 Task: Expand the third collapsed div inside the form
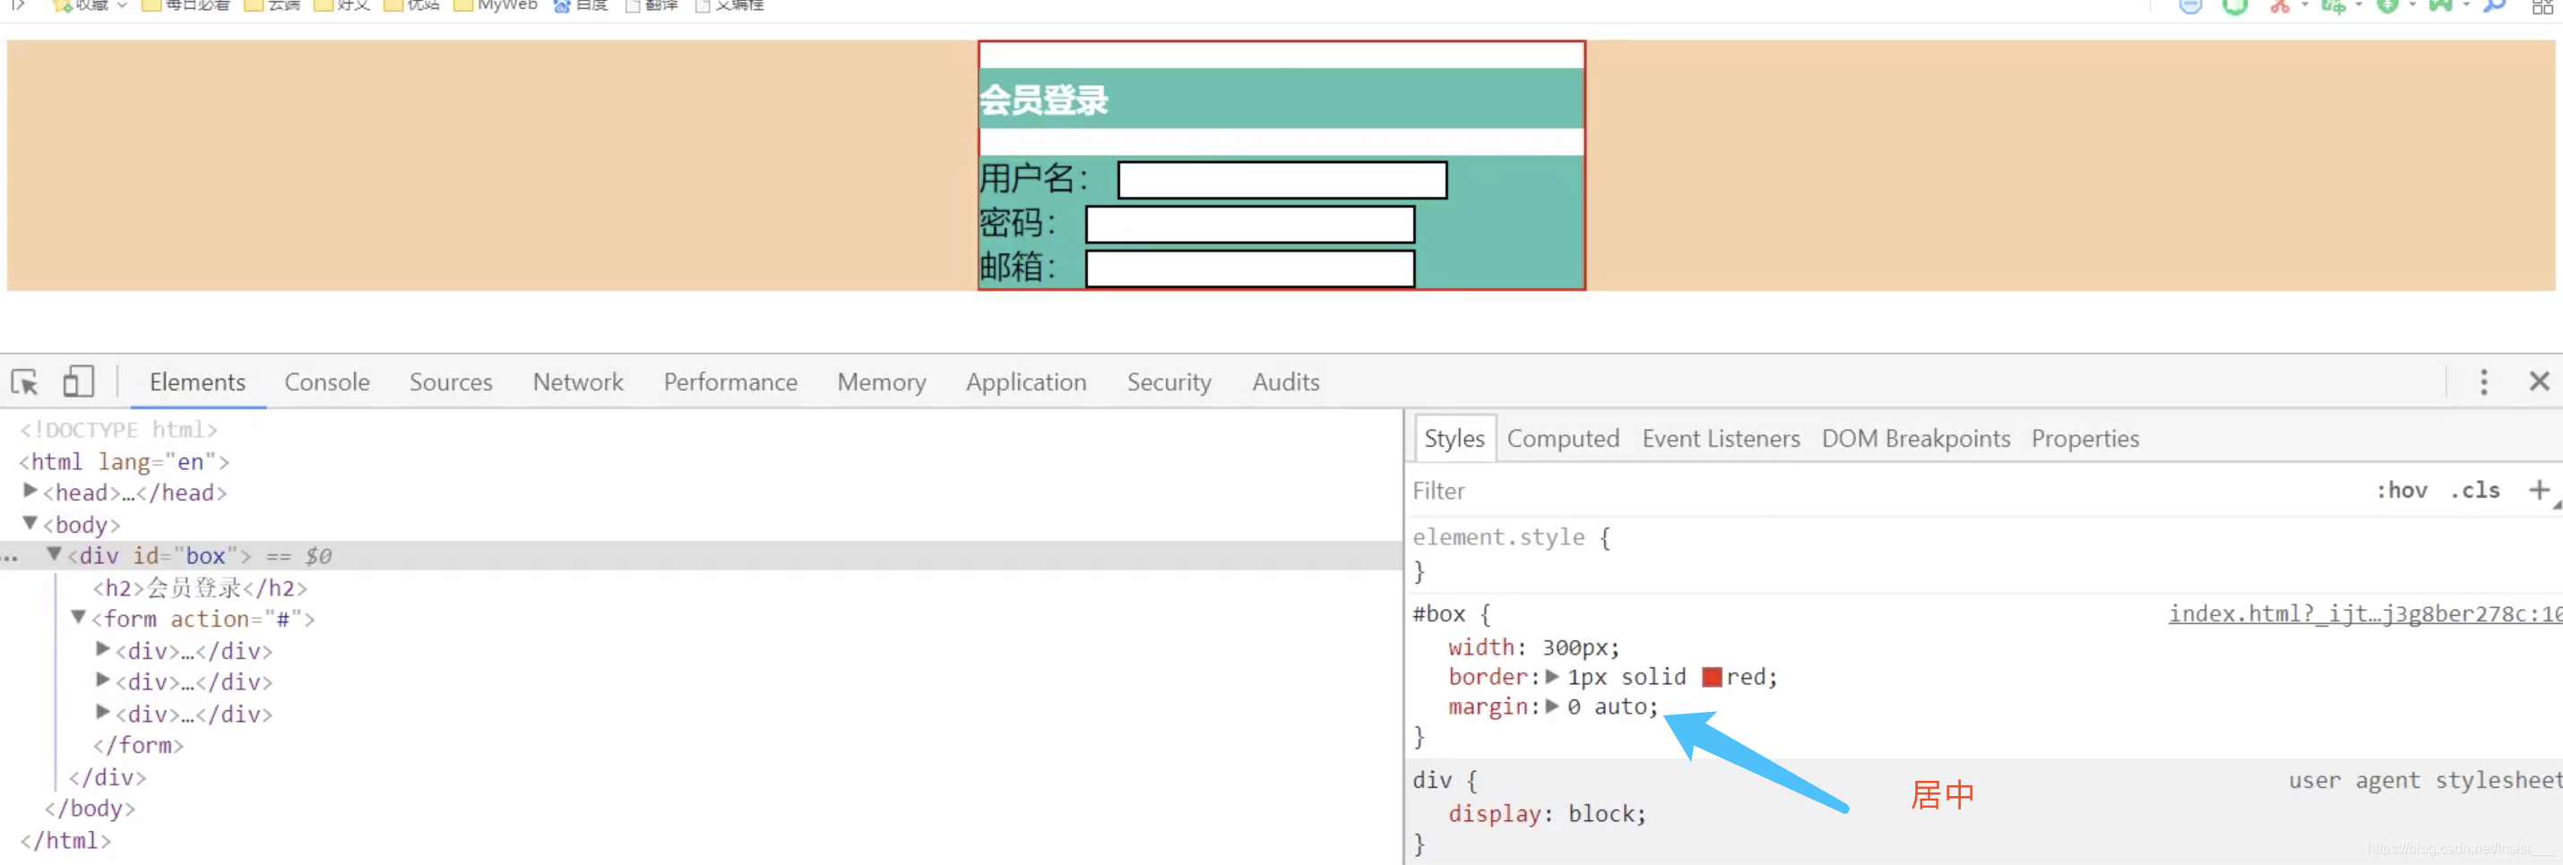[x=102, y=712]
